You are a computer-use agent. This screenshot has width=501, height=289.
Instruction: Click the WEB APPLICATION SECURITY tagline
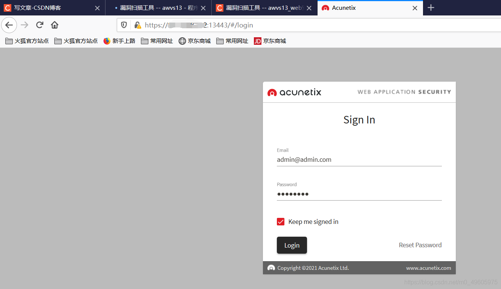pyautogui.click(x=404, y=92)
